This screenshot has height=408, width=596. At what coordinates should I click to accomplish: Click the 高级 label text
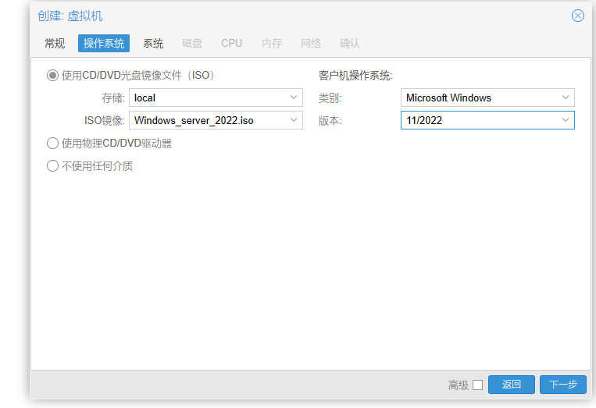click(458, 385)
